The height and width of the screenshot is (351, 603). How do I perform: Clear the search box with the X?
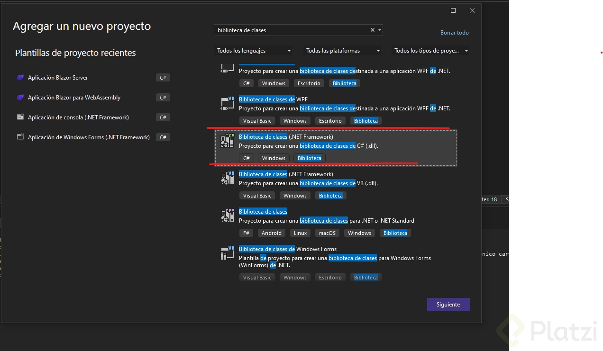pyautogui.click(x=373, y=30)
